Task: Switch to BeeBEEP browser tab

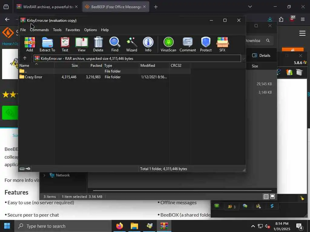Action: pyautogui.click(x=116, y=7)
